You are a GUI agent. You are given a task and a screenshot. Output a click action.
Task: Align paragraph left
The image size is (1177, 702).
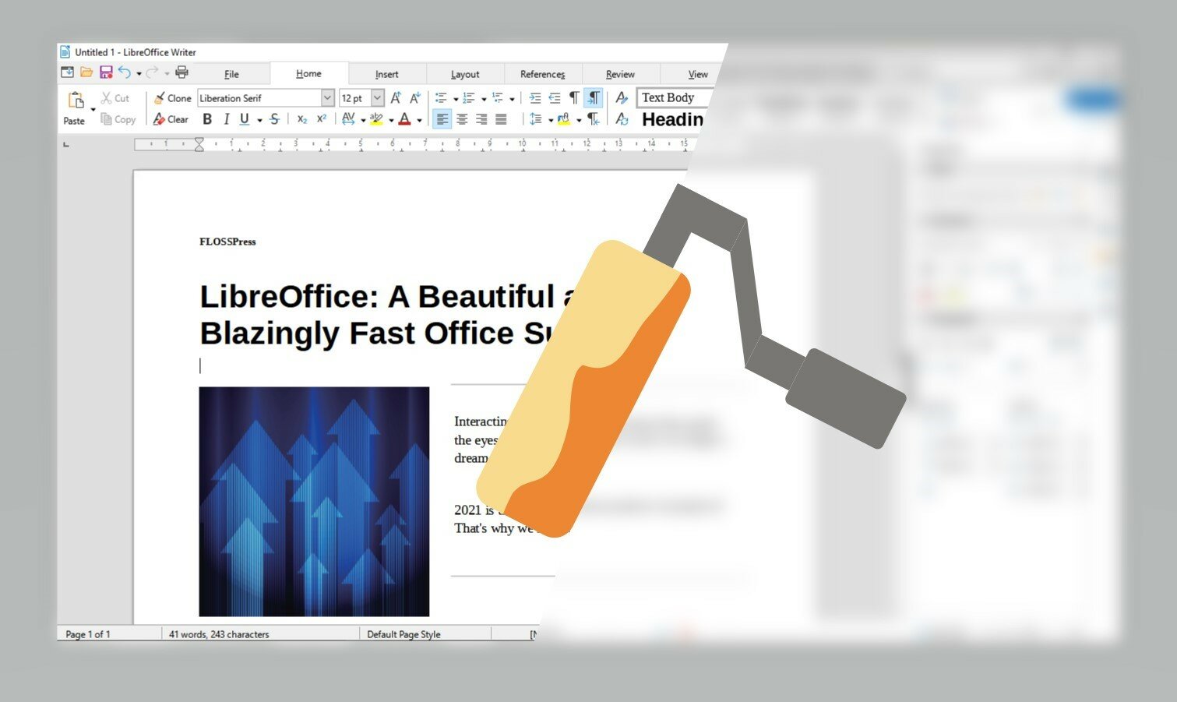[x=442, y=119]
